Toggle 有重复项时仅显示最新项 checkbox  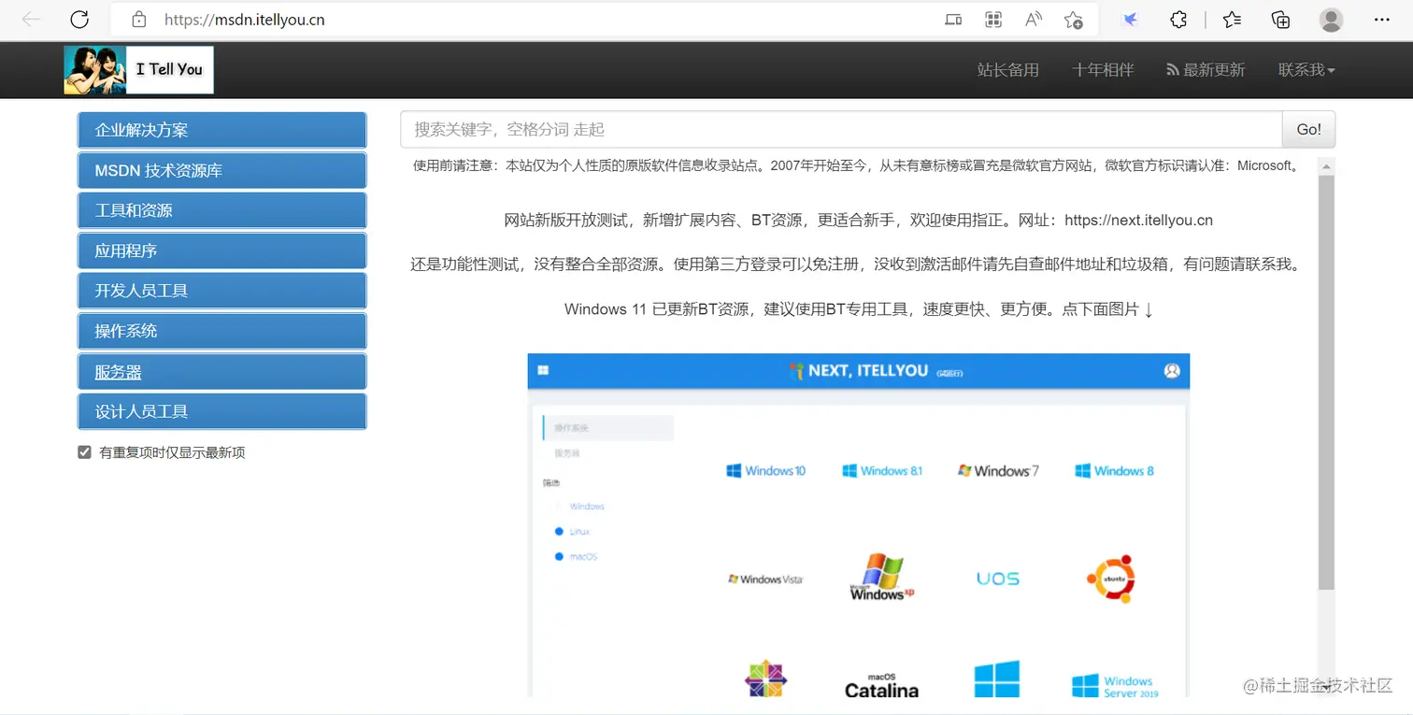pyautogui.click(x=84, y=452)
